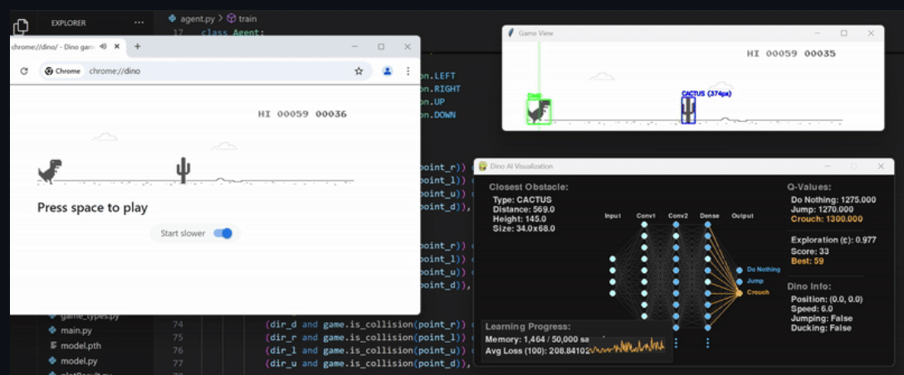Maximize the Game View window

[843, 33]
